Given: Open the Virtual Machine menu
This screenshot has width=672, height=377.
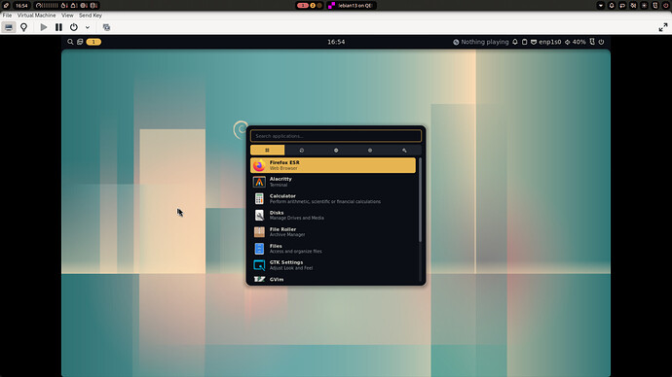Looking at the screenshot, I should click(x=36, y=15).
